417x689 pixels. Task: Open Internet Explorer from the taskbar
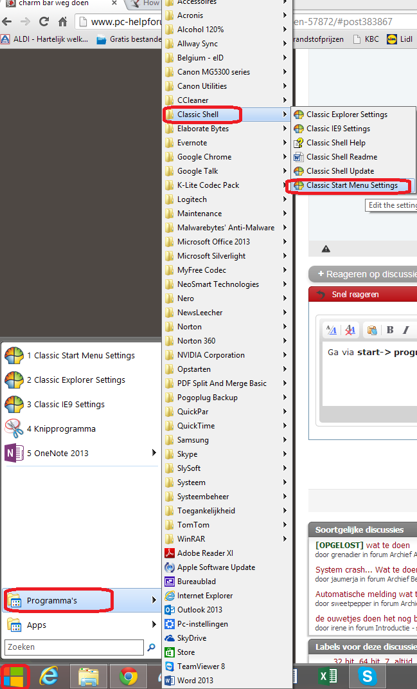(49, 677)
